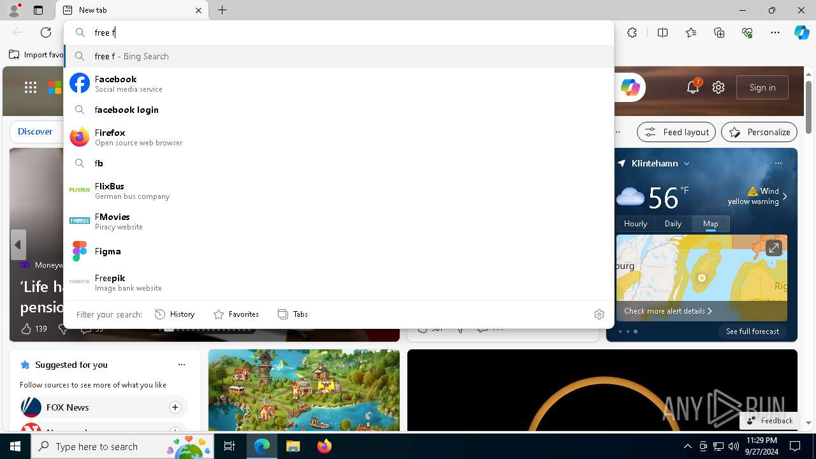816x459 pixels.
Task: Open page settings gear icon
Action: pyautogui.click(x=718, y=87)
